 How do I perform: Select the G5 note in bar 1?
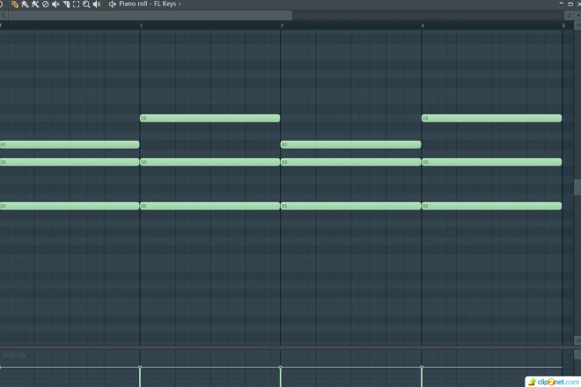[70, 162]
